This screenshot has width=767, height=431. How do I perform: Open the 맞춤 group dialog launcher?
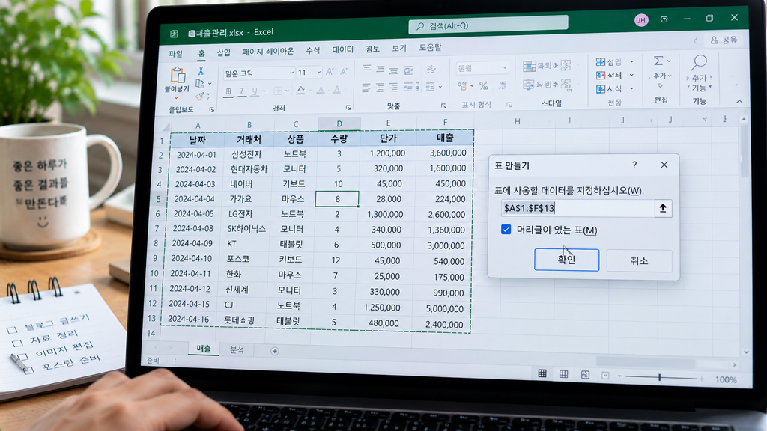point(443,106)
